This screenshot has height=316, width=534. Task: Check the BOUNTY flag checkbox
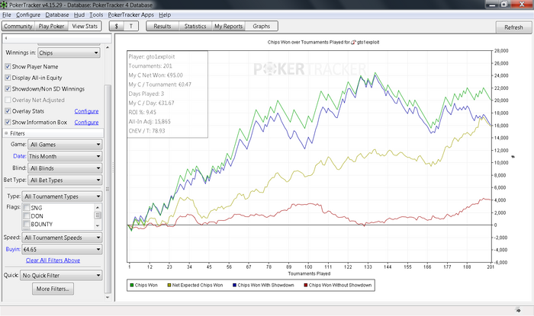27,224
